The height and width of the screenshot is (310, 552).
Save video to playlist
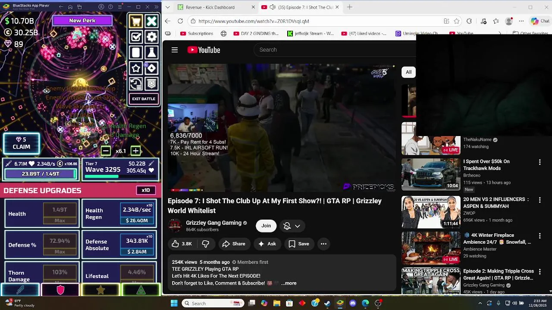click(299, 244)
